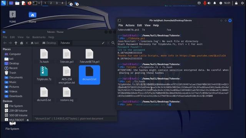The height and width of the screenshot is (138, 246).
Task: Select the dicnum3.txt file
Action: click(90, 75)
